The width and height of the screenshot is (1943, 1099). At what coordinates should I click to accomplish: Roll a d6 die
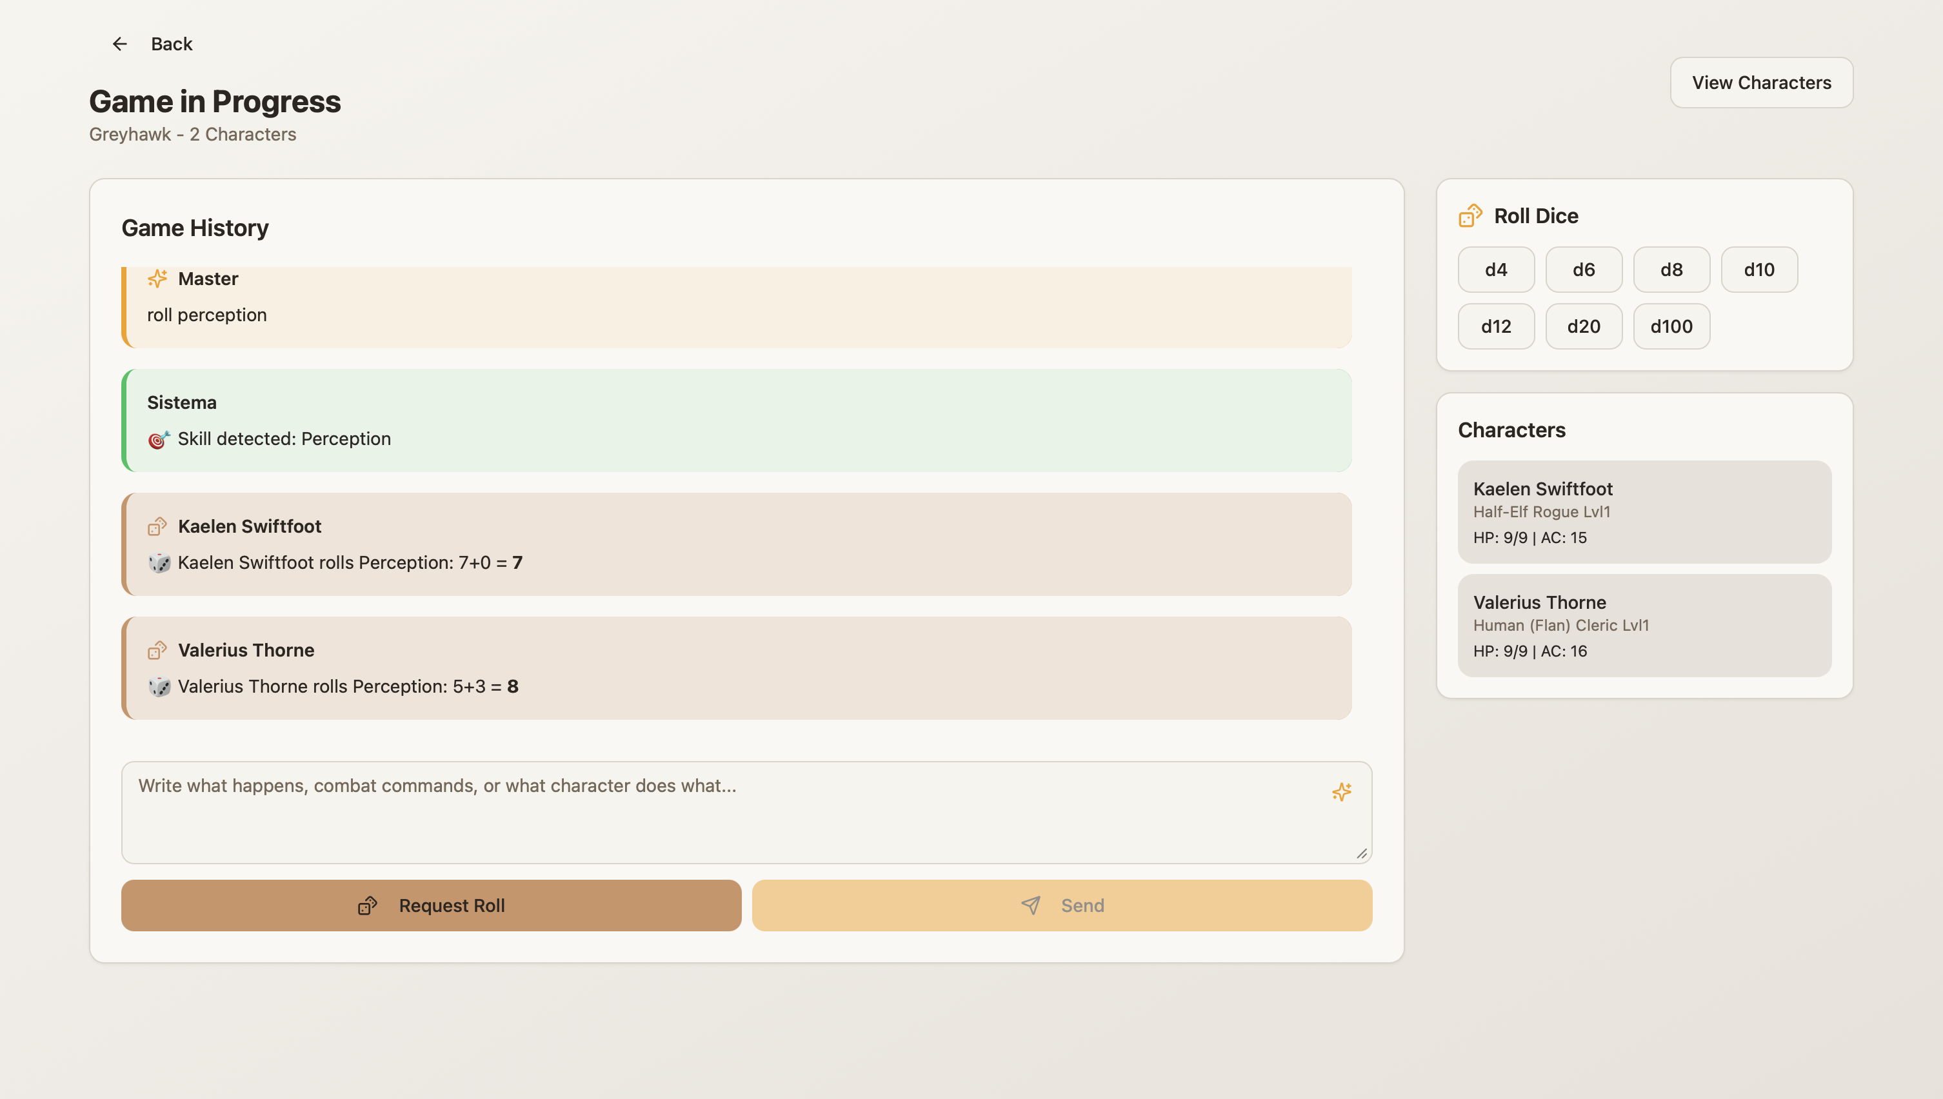click(x=1583, y=270)
